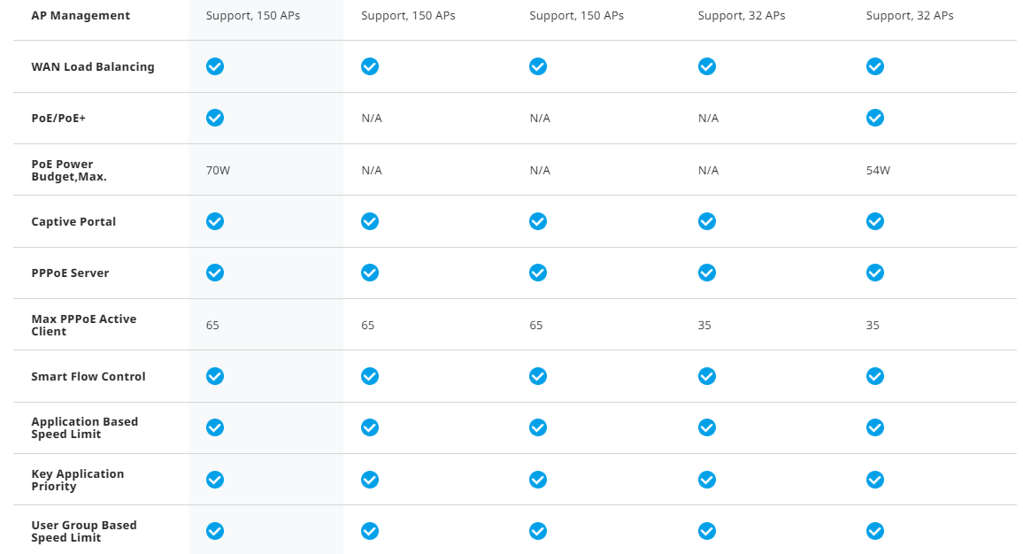
Task: Click Captive Portal checkmark in second column
Action: point(370,221)
